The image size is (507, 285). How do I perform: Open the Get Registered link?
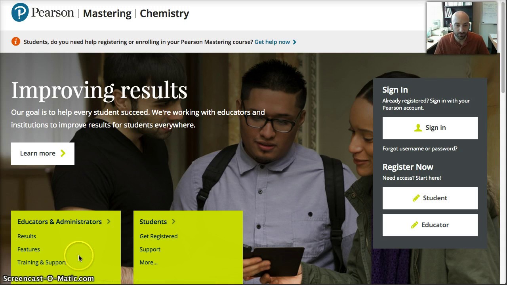click(158, 236)
